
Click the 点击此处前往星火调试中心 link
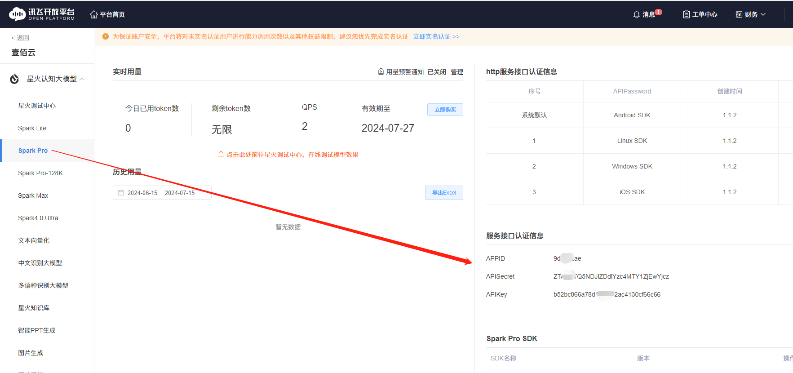click(292, 155)
